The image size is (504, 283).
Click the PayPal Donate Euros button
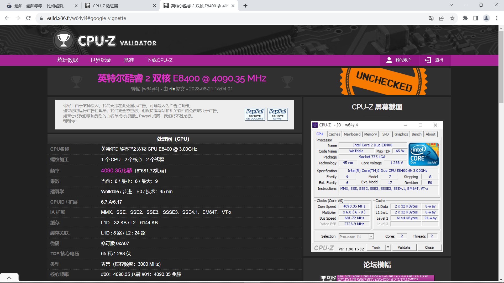(x=277, y=115)
